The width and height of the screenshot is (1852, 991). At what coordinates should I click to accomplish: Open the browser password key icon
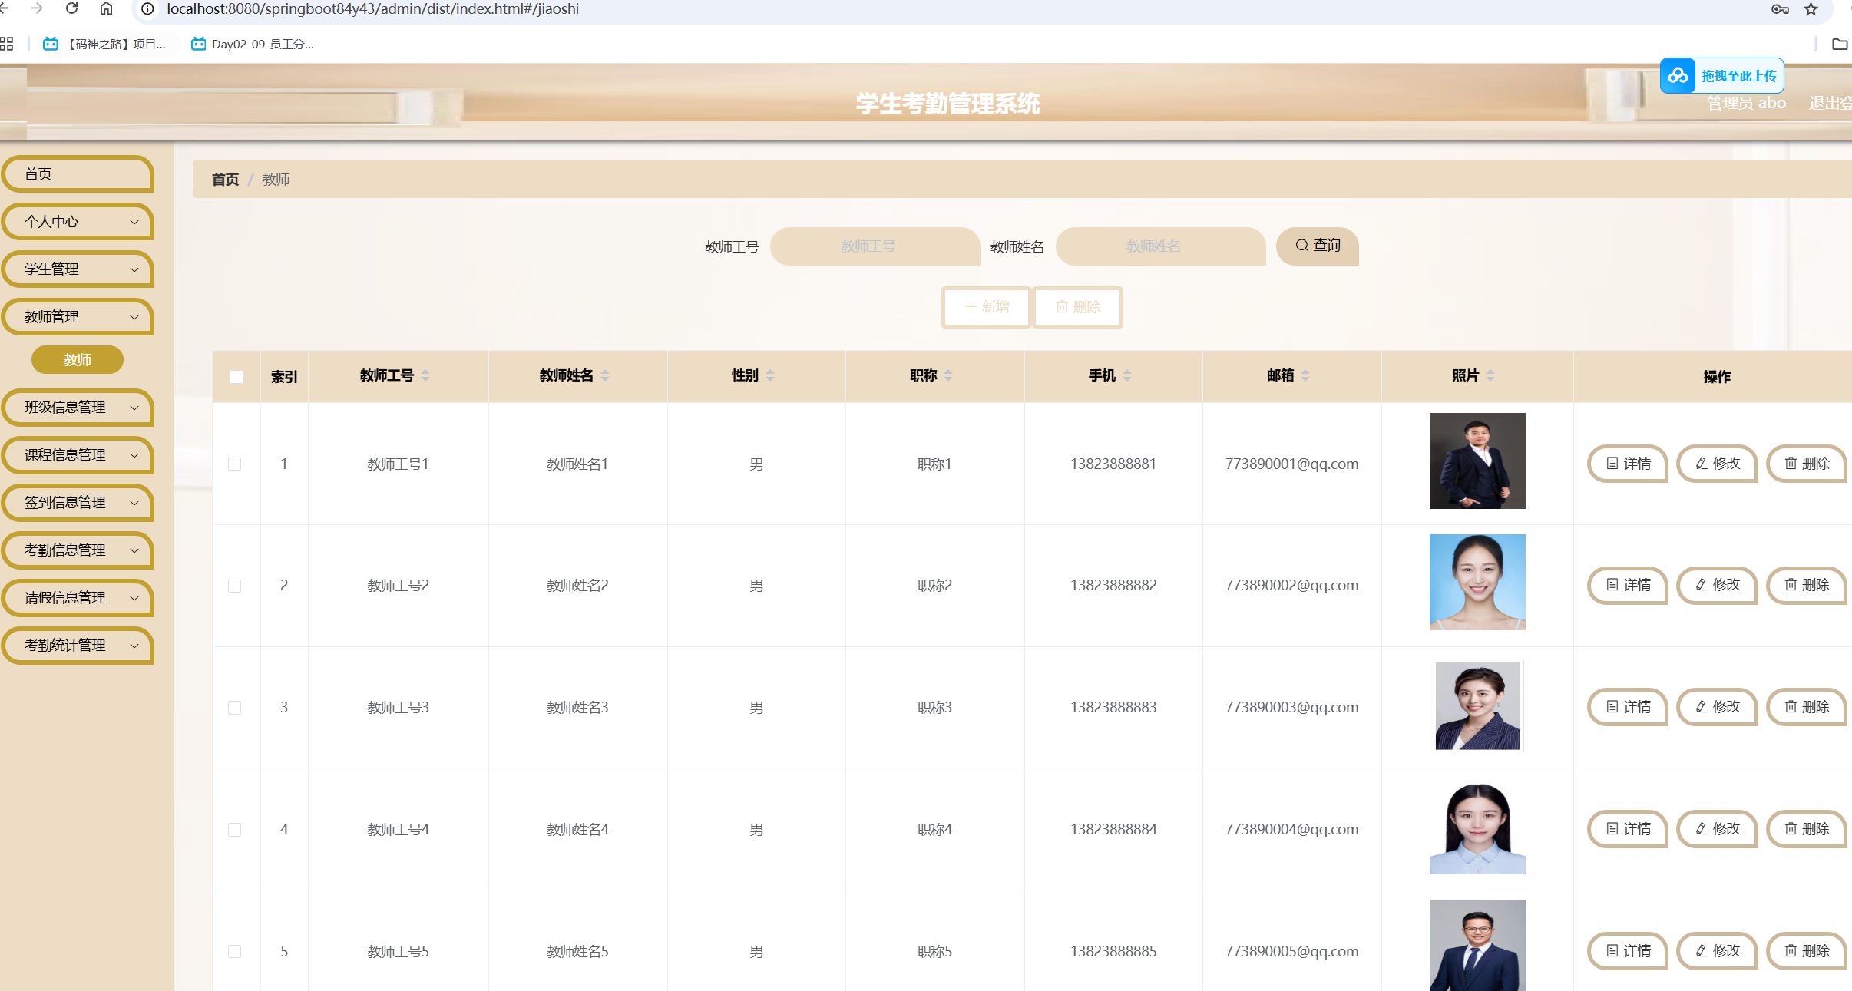point(1780,9)
